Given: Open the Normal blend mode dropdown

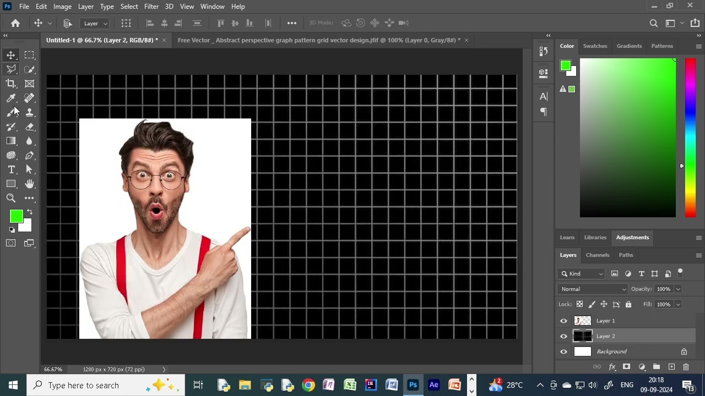Looking at the screenshot, I should (593, 289).
